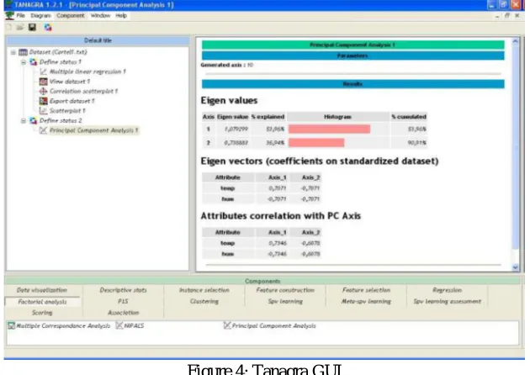This screenshot has height=375, width=530.
Task: Collapse the Dataset (Cartell.txt) root node
Action: click(13, 52)
